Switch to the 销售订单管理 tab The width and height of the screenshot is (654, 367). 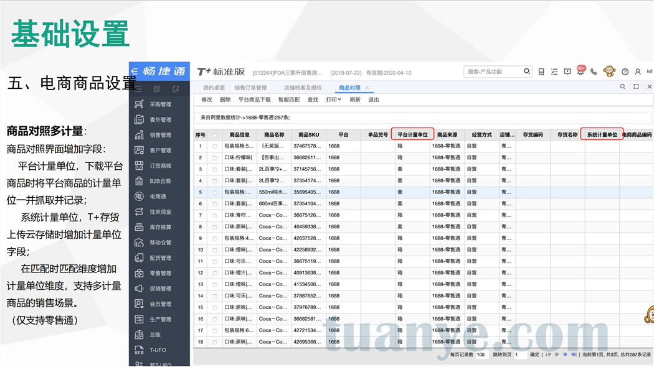tap(250, 88)
